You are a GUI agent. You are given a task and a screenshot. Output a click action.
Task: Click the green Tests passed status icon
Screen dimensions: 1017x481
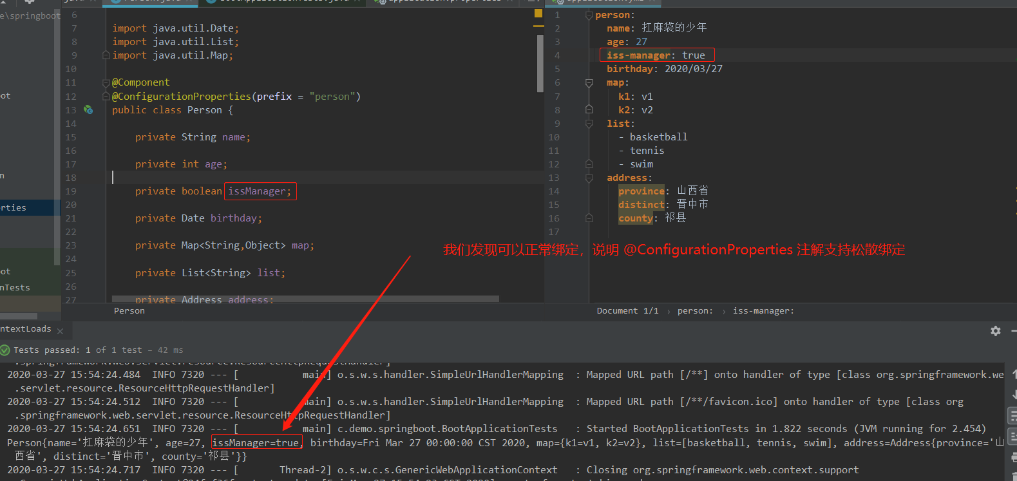5,350
